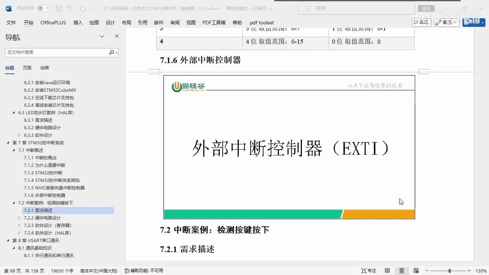Go to heading 7.1.5 NVIC嵌套向量中断控制器

click(x=54, y=188)
